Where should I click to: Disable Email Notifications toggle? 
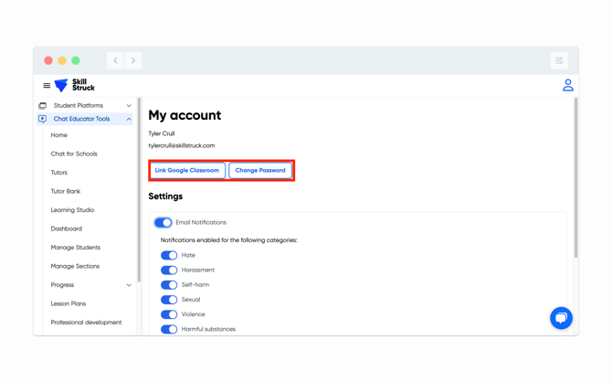[x=164, y=222]
